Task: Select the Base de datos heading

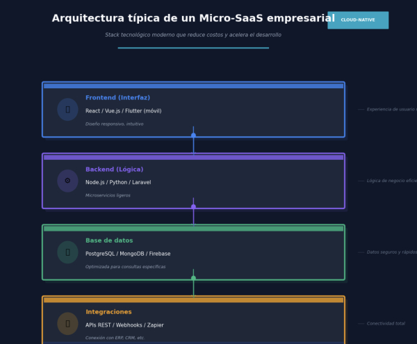Action: [x=109, y=240]
